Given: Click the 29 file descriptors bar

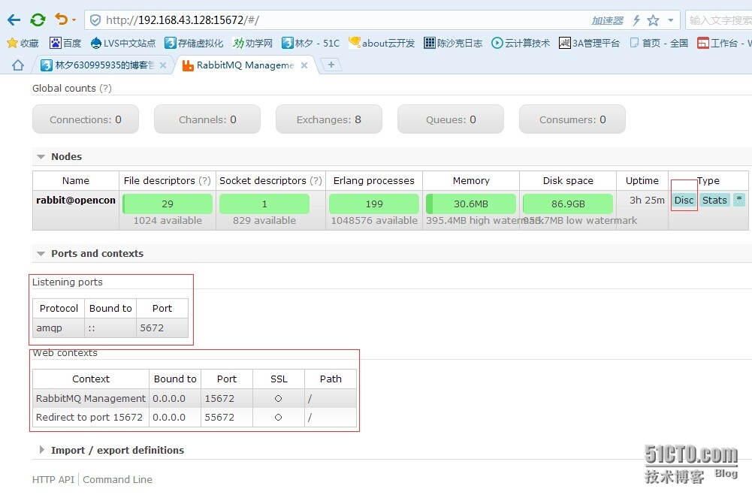Looking at the screenshot, I should click(168, 204).
